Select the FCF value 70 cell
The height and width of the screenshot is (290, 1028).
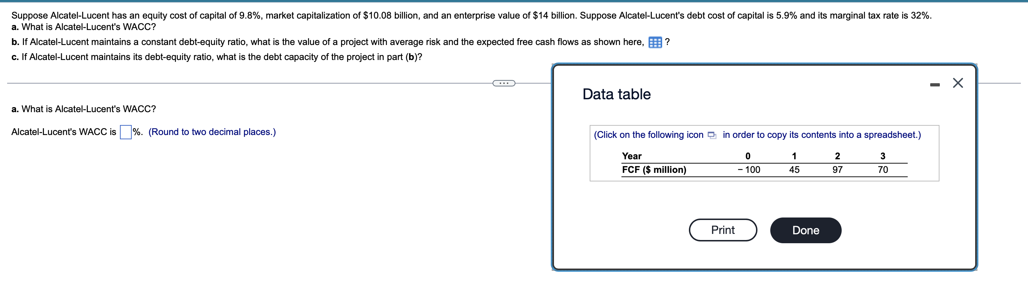coord(883,170)
